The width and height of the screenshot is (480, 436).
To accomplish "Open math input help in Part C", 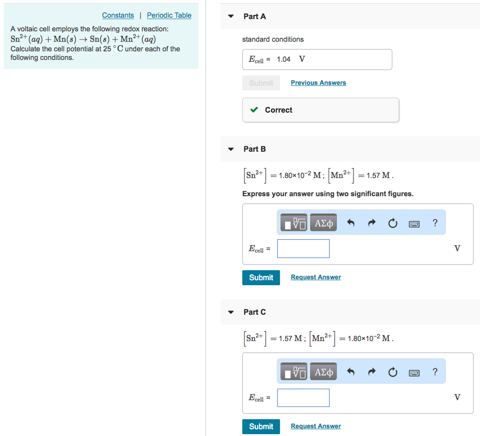I will tap(435, 371).
